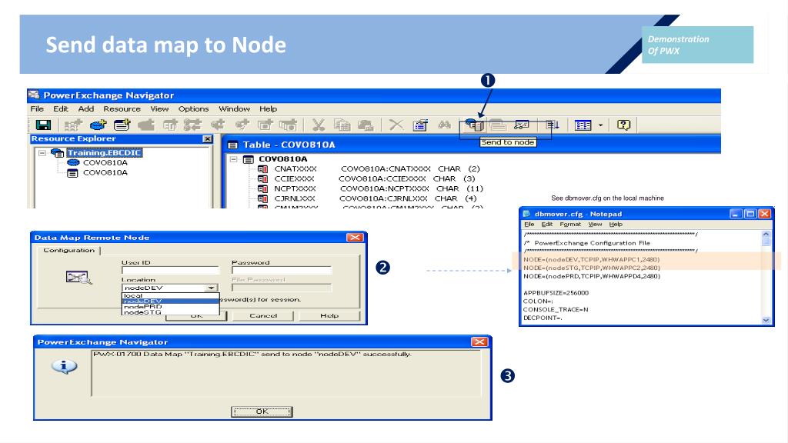Click the list view toolbar icon

[x=583, y=125]
